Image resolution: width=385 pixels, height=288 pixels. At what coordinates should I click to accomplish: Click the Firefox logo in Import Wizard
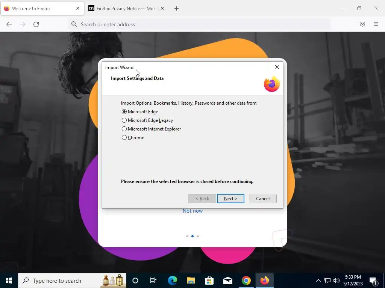pyautogui.click(x=272, y=84)
